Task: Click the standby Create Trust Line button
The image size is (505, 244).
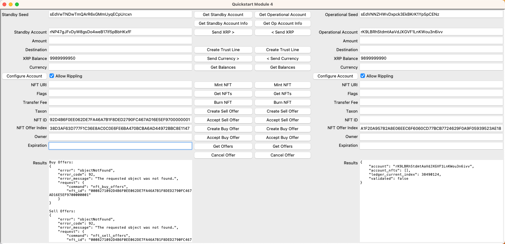Action: pyautogui.click(x=223, y=50)
